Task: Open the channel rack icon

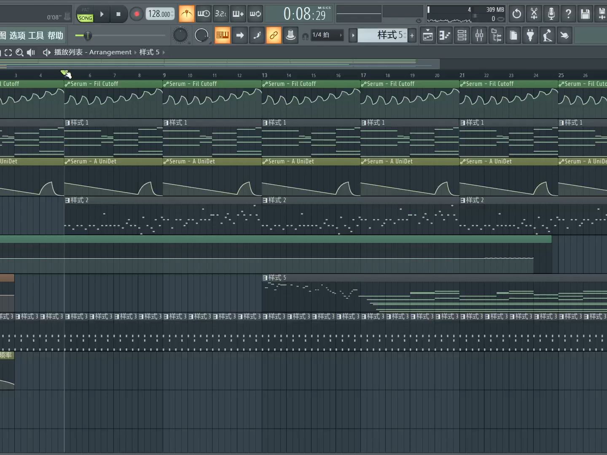Action: pos(462,35)
